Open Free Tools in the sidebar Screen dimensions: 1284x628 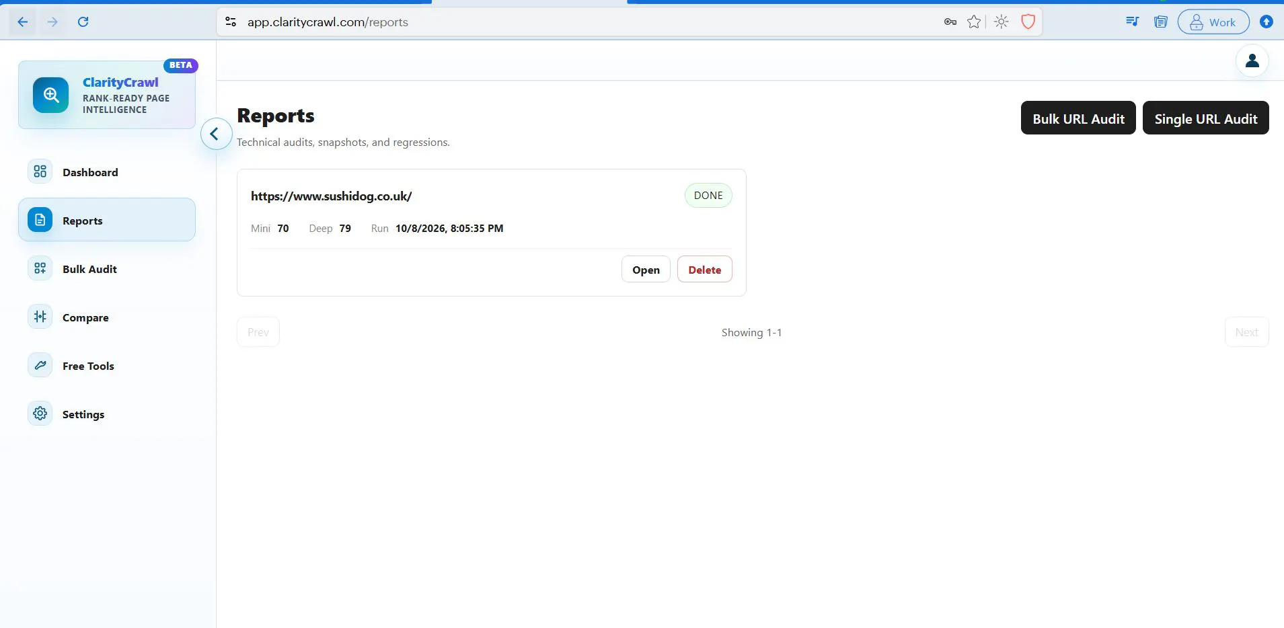pos(107,366)
